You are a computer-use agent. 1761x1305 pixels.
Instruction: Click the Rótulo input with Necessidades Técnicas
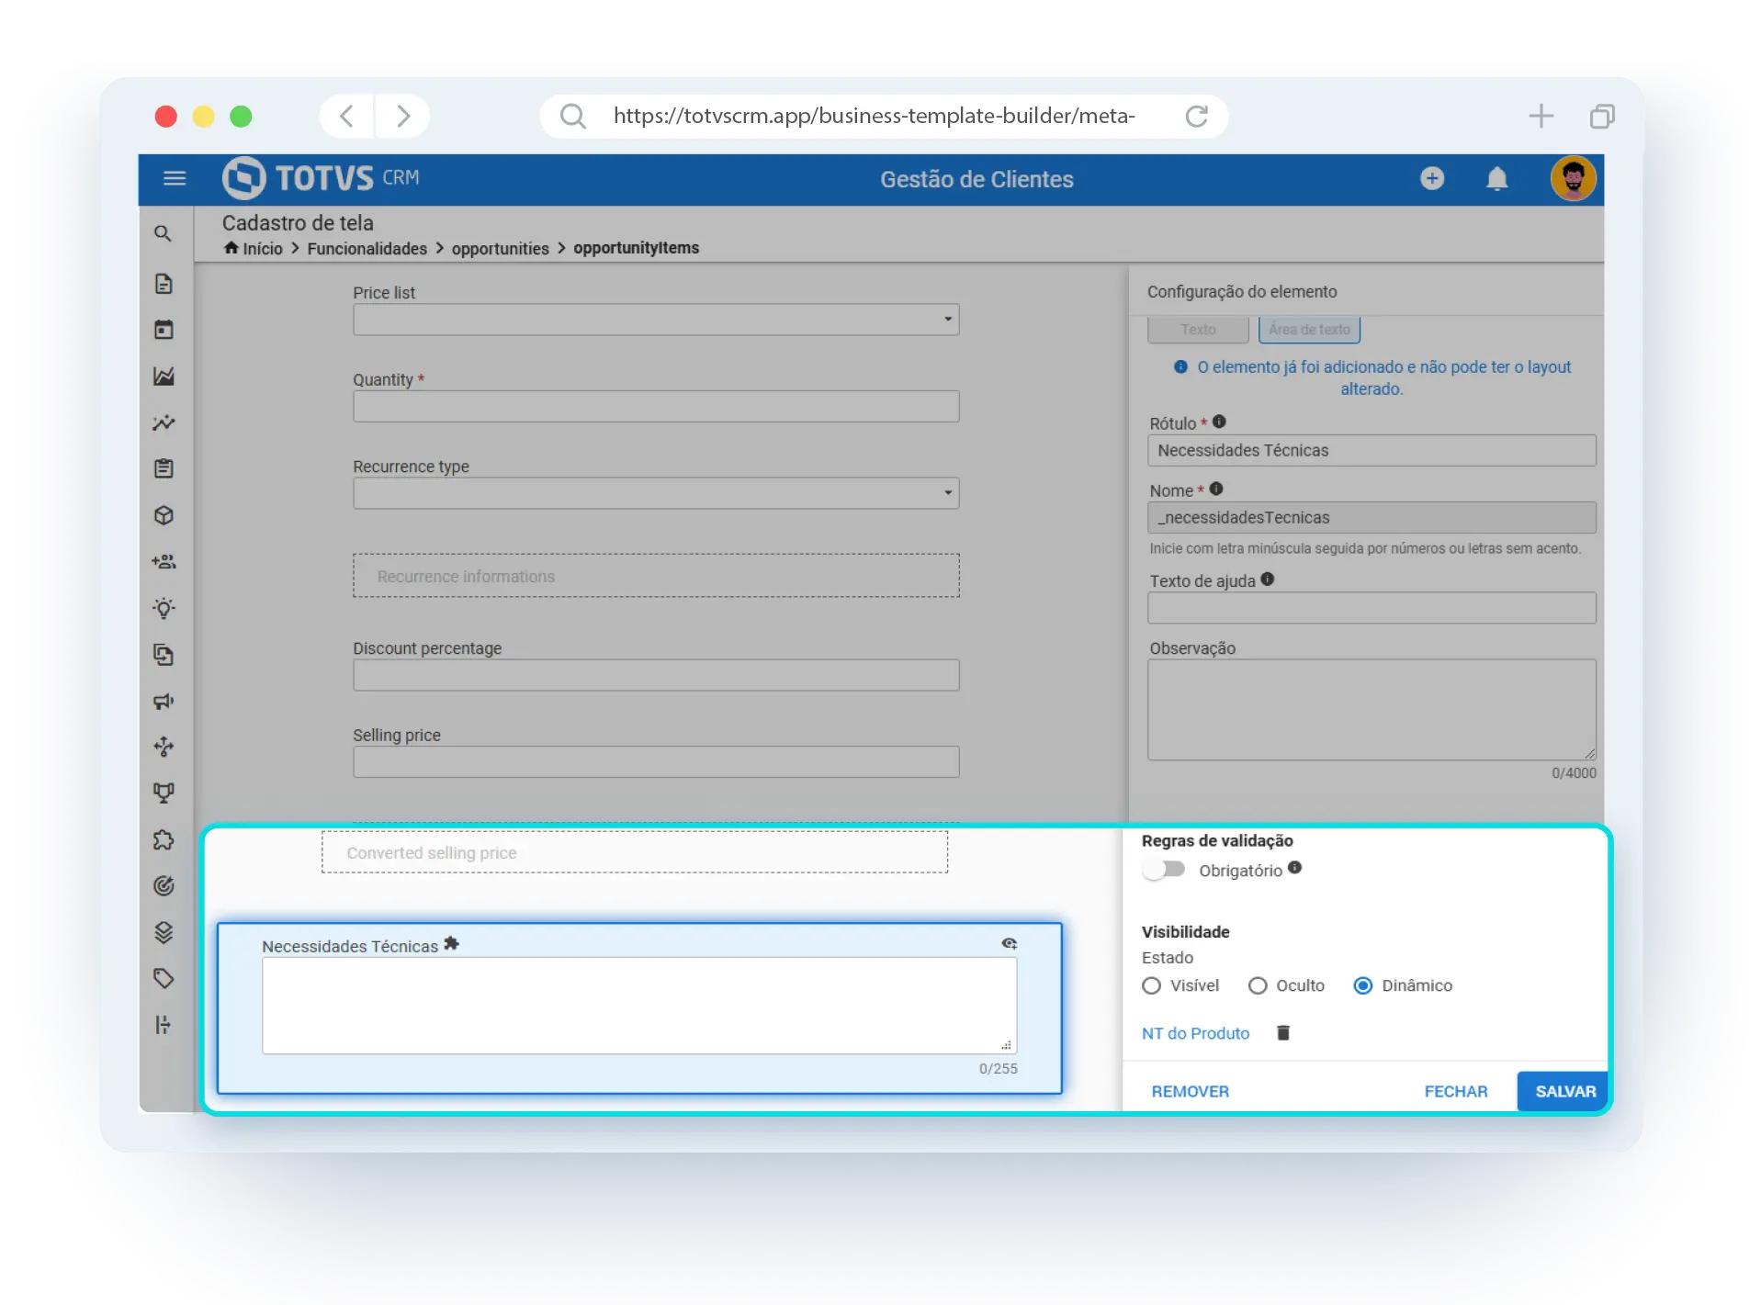click(1372, 450)
